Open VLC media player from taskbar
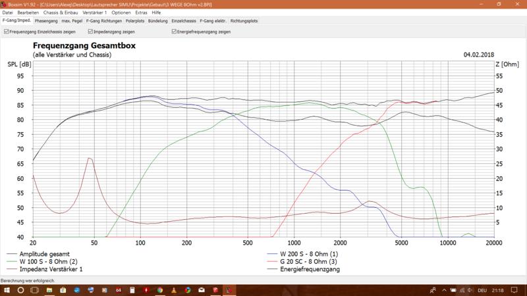 pos(173,290)
